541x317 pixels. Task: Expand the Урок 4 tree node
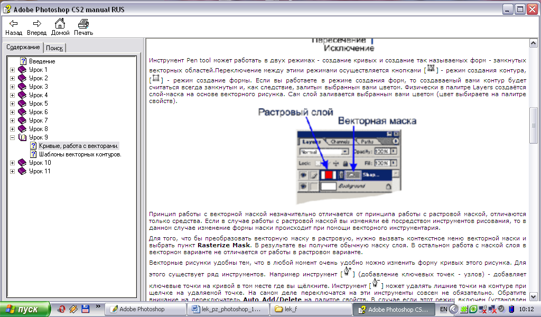coord(13,95)
